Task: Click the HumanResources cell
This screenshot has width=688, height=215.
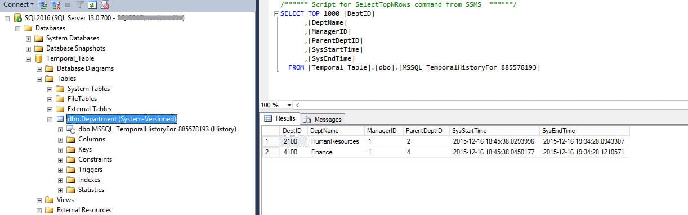Action: pos(336,141)
